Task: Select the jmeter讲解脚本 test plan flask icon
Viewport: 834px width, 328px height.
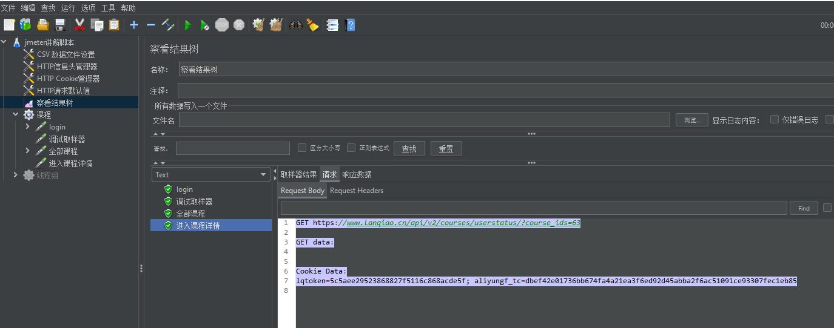Action: pos(16,42)
